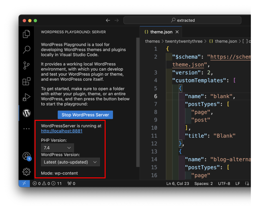Click the Source Control icon
The height and width of the screenshot is (210, 256).
(x=27, y=65)
